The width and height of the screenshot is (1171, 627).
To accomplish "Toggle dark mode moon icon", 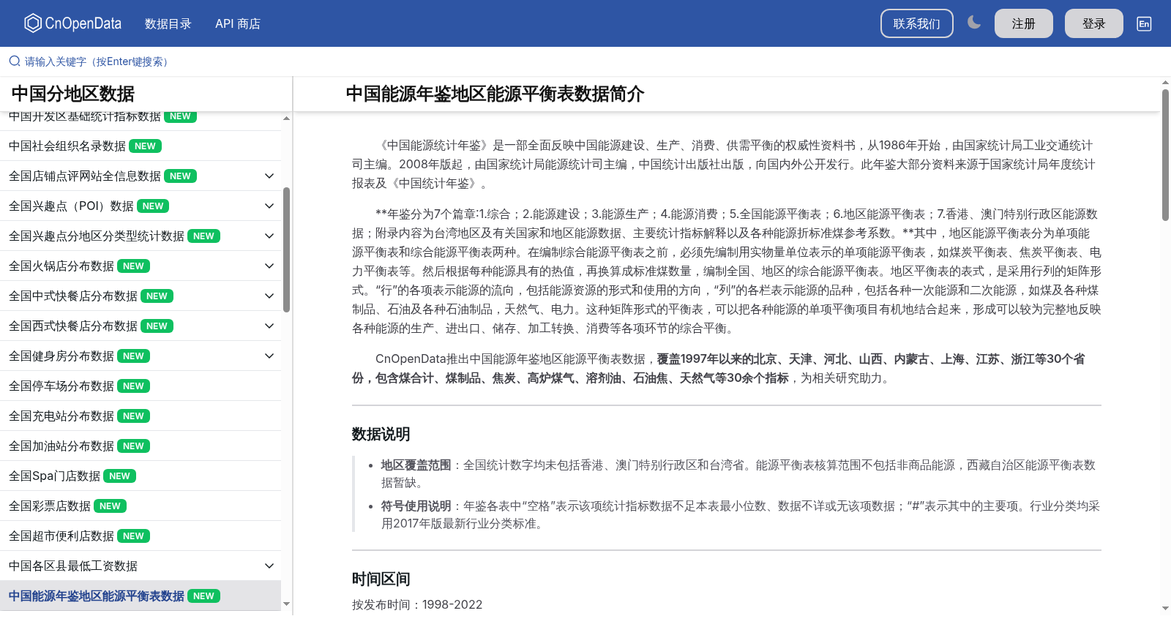I will tap(974, 23).
